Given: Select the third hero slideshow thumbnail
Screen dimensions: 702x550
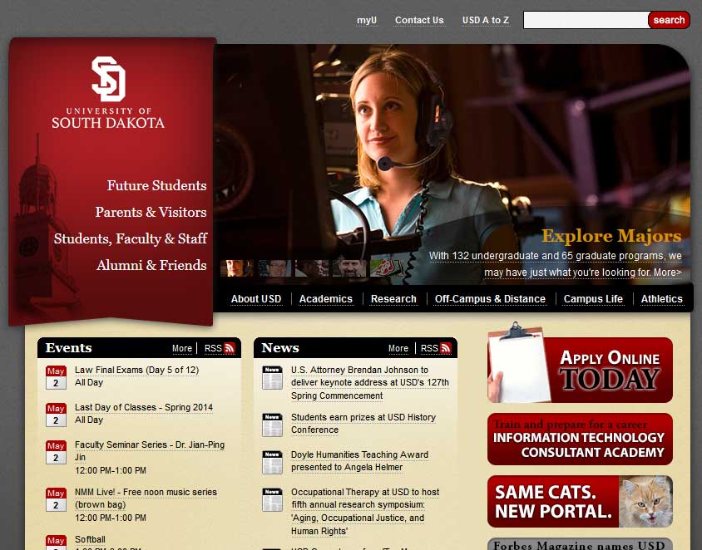Looking at the screenshot, I should pyautogui.click(x=312, y=268).
